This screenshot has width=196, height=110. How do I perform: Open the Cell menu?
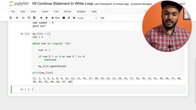pos(56,12)
